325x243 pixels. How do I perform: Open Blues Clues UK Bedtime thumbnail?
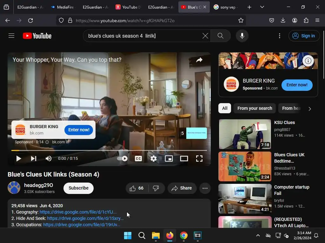coord(245,166)
